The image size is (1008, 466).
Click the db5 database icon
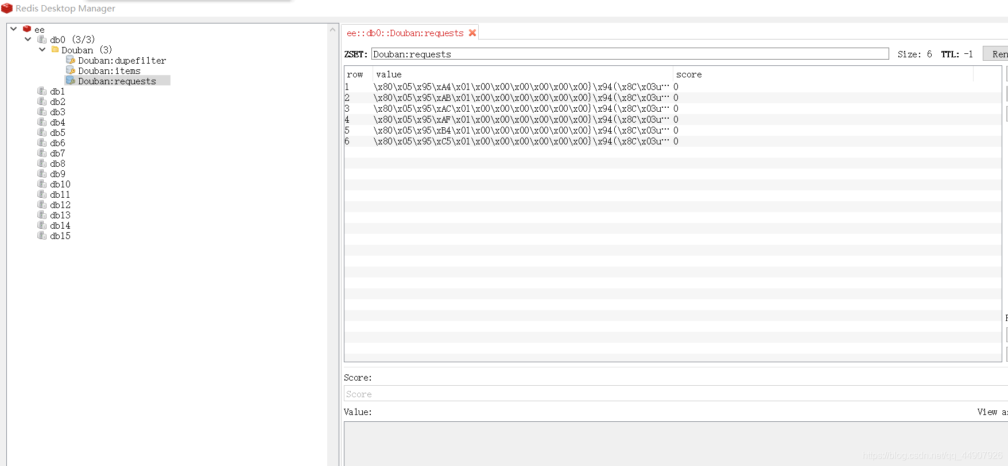pos(42,132)
